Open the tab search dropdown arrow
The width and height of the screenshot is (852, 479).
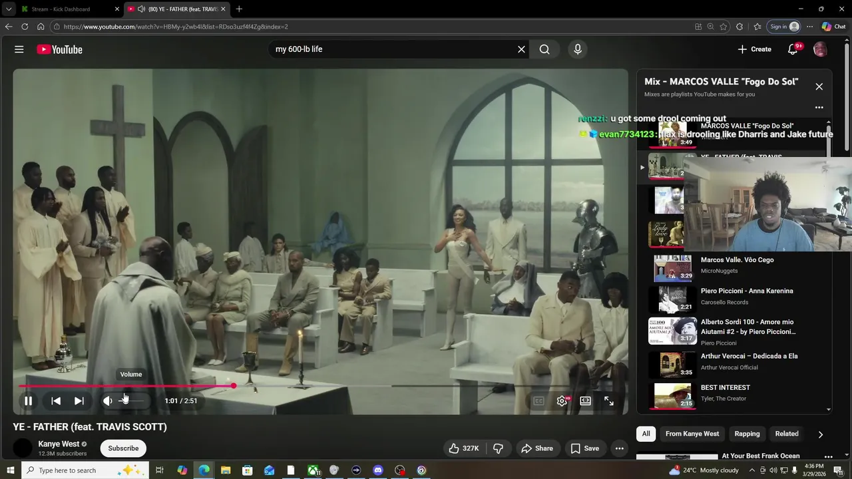point(8,9)
